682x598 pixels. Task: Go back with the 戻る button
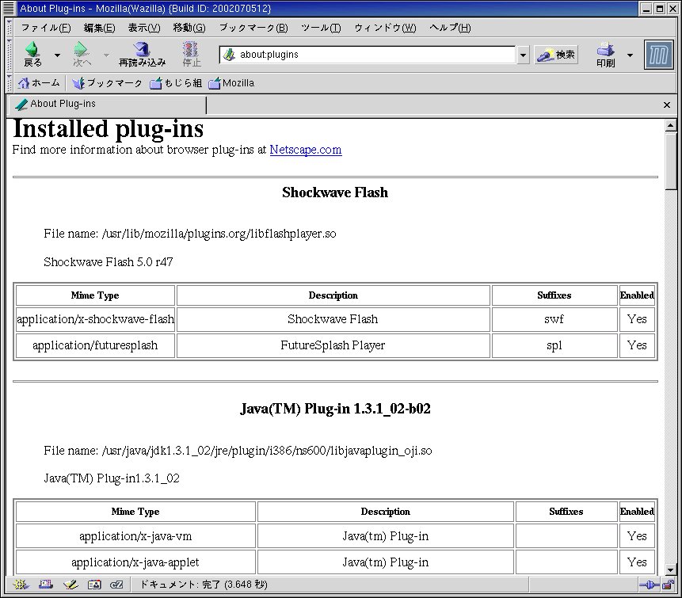tap(32, 55)
